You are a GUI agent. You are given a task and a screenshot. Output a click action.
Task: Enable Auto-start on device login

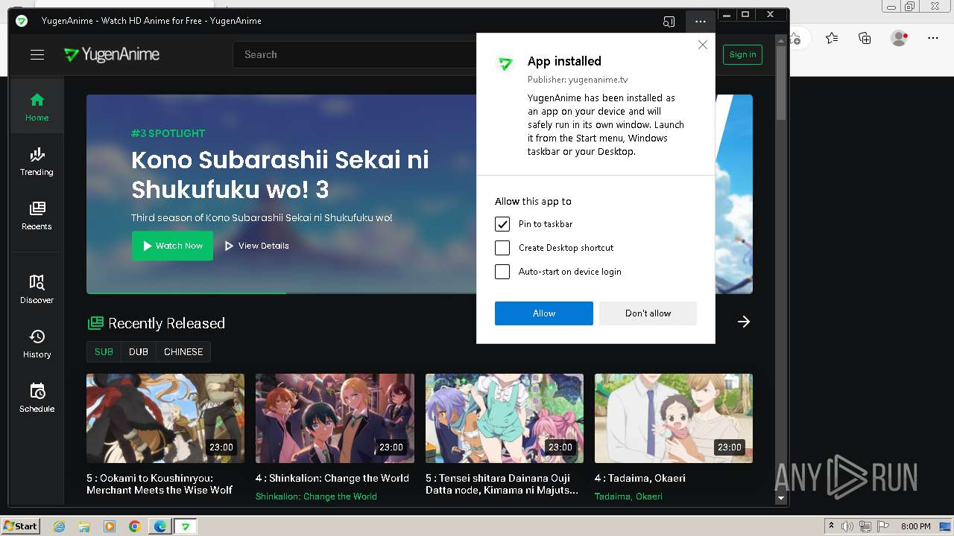pos(502,272)
